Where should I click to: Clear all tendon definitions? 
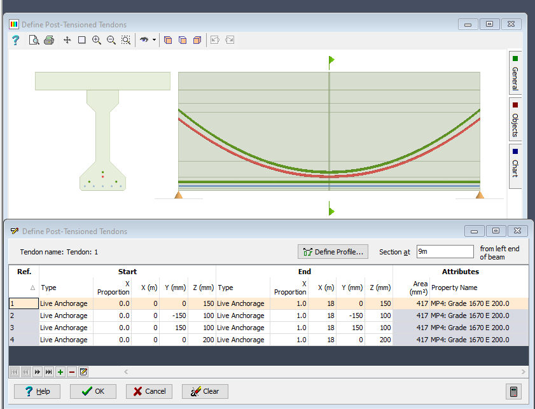205,391
